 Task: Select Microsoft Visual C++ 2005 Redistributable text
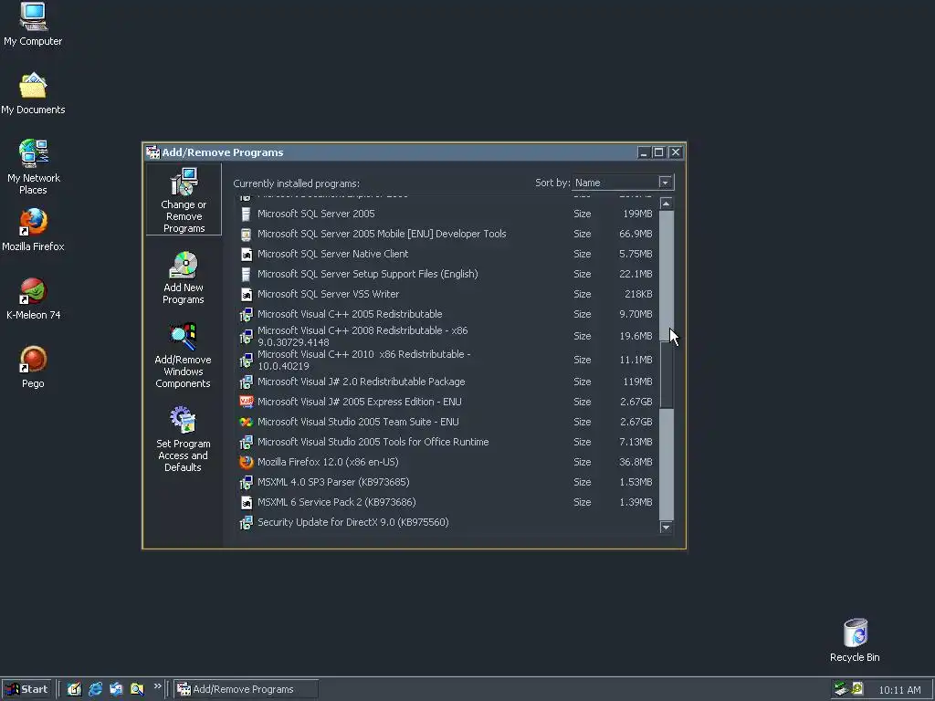tap(350, 314)
